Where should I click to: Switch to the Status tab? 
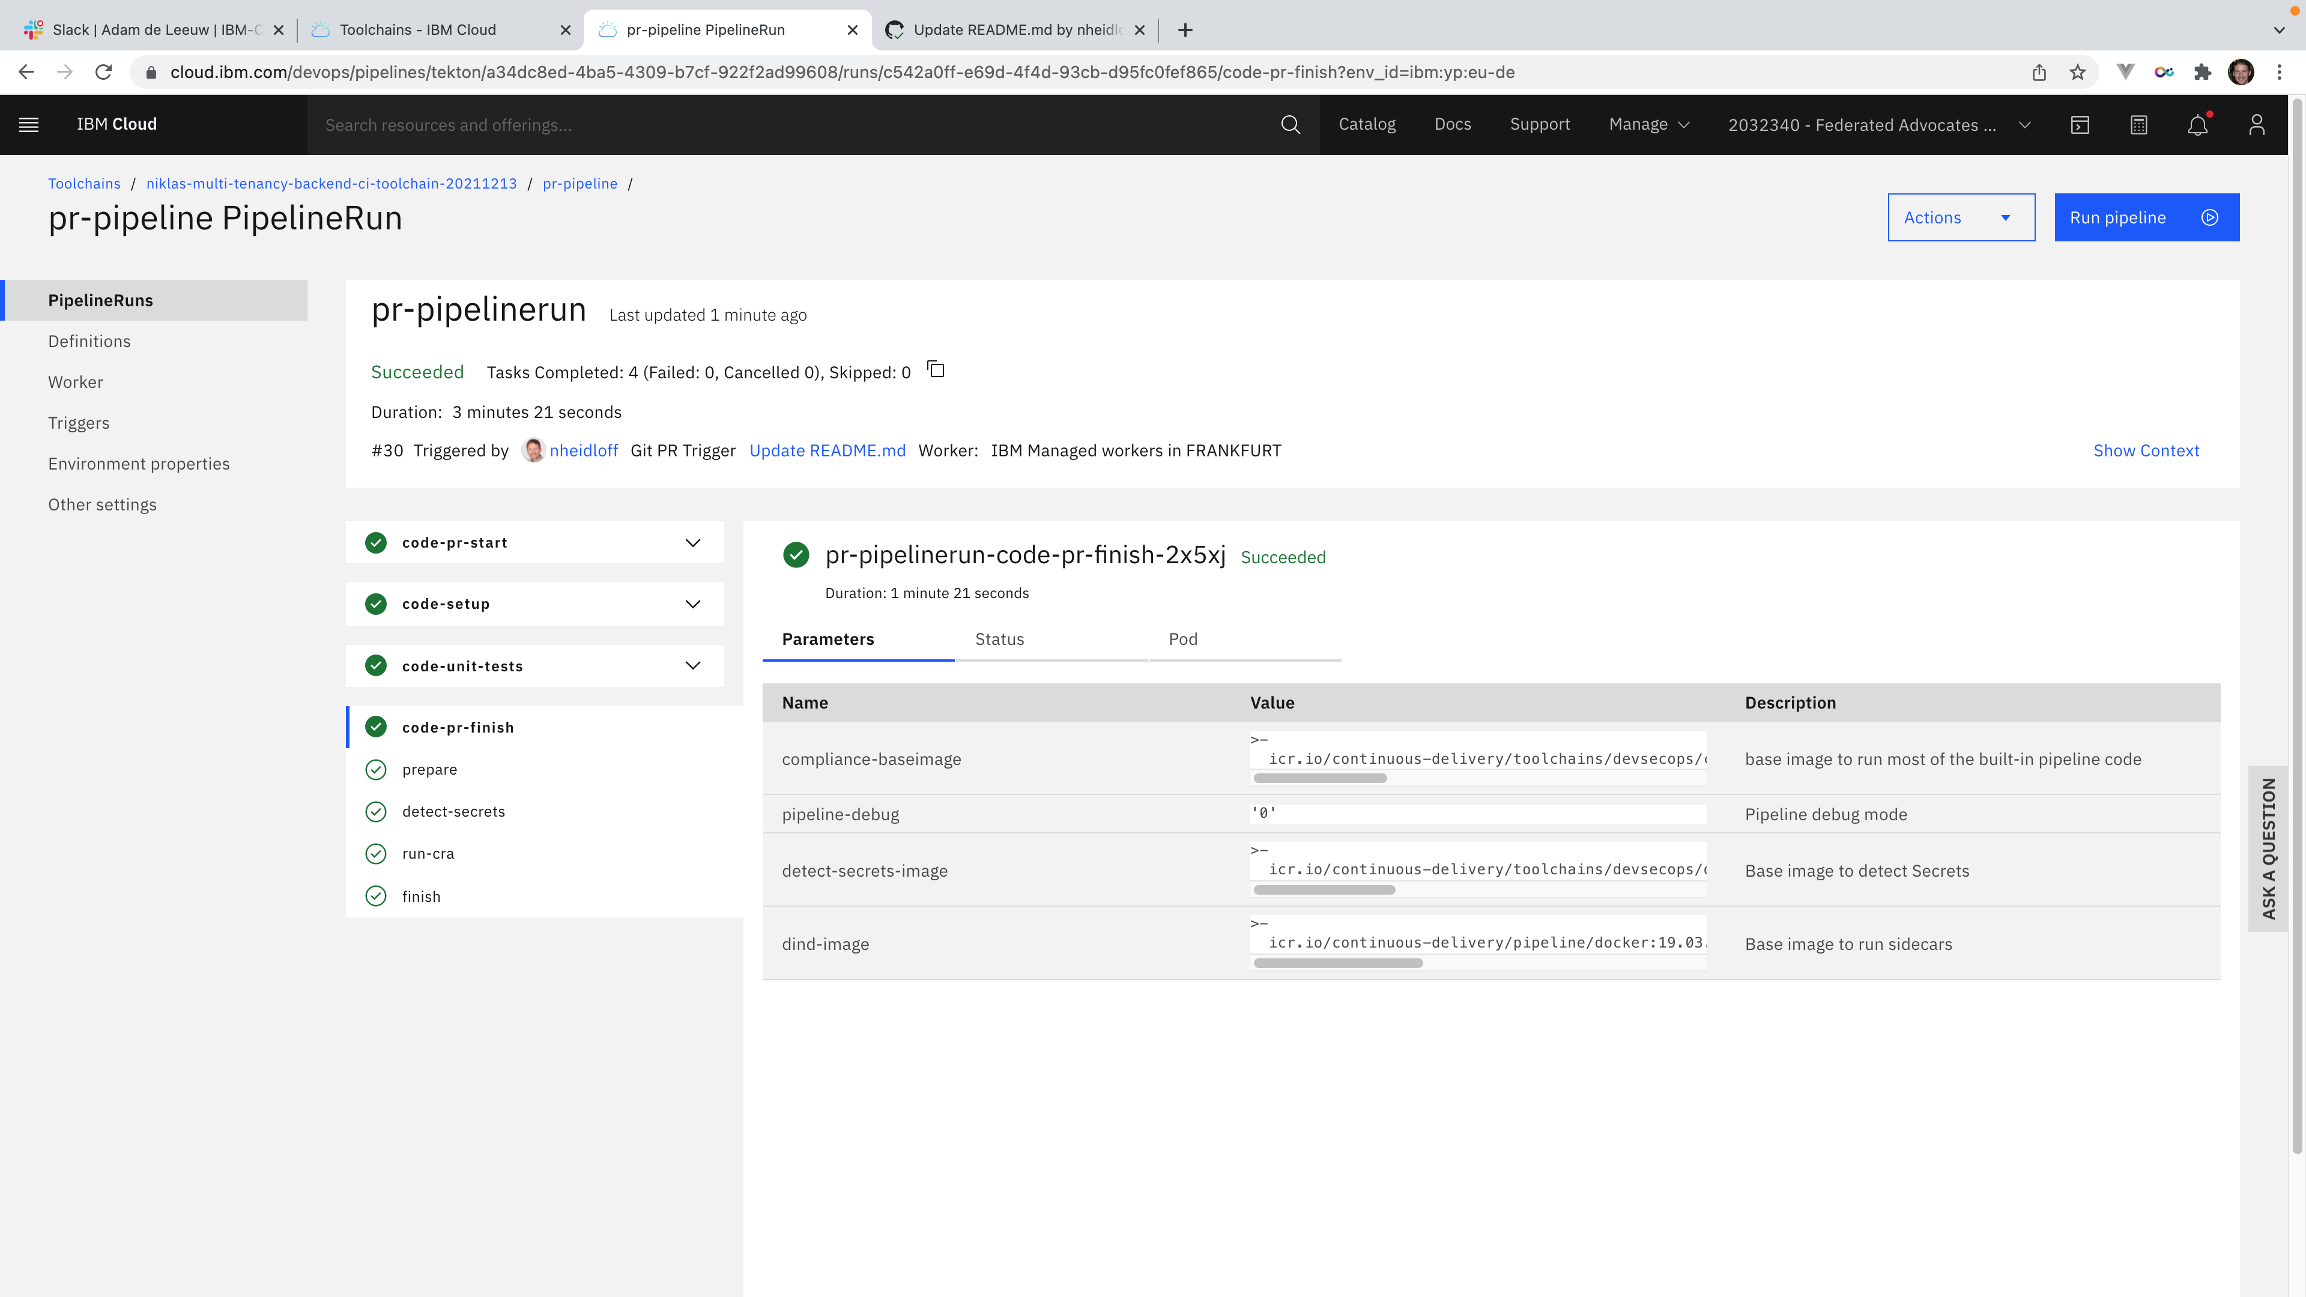click(999, 639)
